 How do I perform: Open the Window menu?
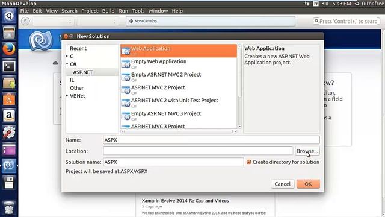(158, 11)
